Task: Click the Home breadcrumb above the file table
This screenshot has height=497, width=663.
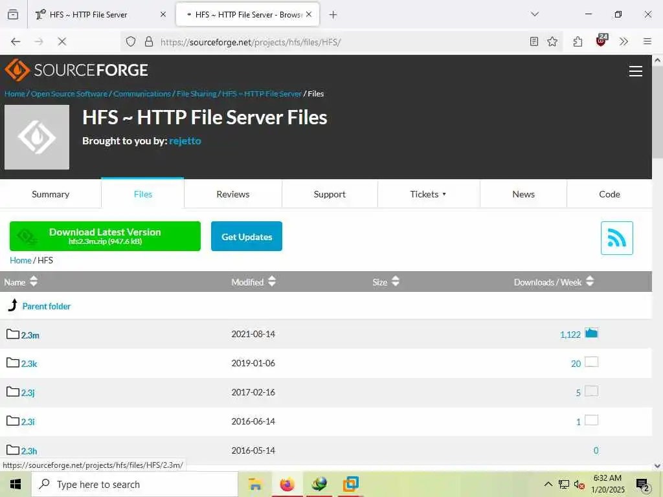Action: (20, 260)
